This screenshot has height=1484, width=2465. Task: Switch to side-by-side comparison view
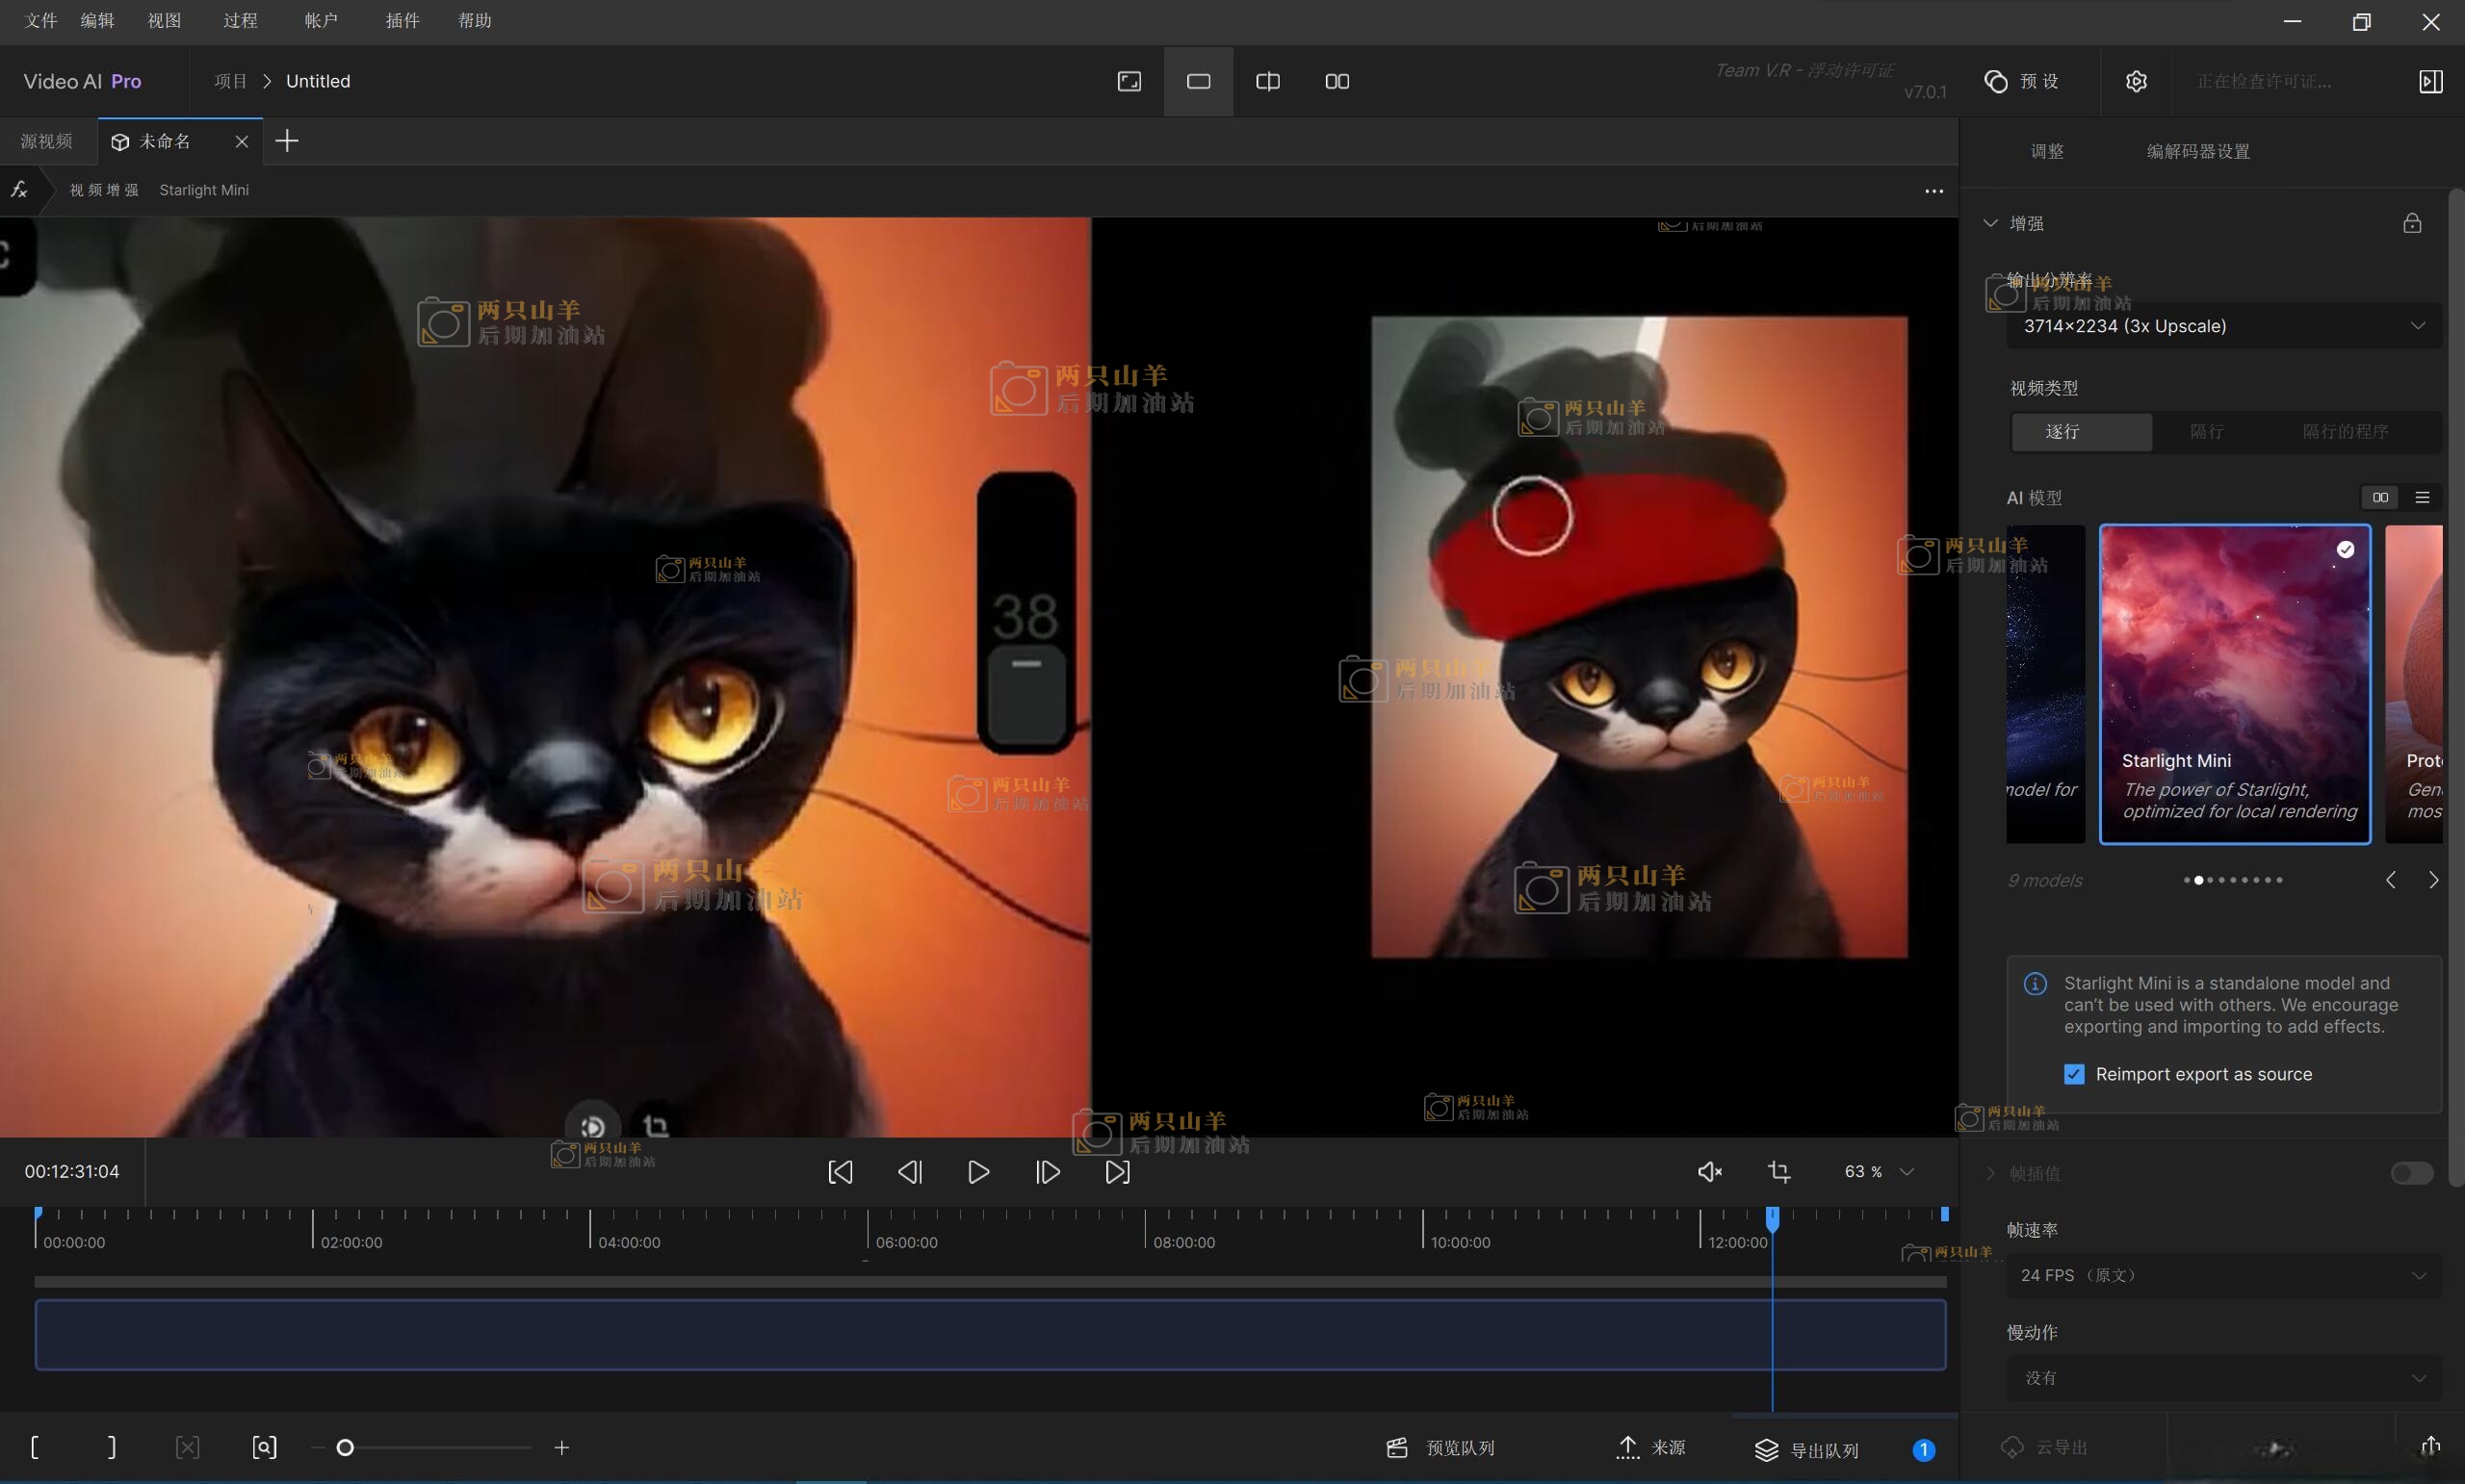[1336, 81]
